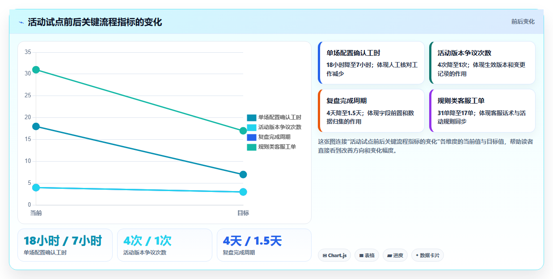Click the 前后变化 label in header
The width and height of the screenshot is (553, 279).
523,21
